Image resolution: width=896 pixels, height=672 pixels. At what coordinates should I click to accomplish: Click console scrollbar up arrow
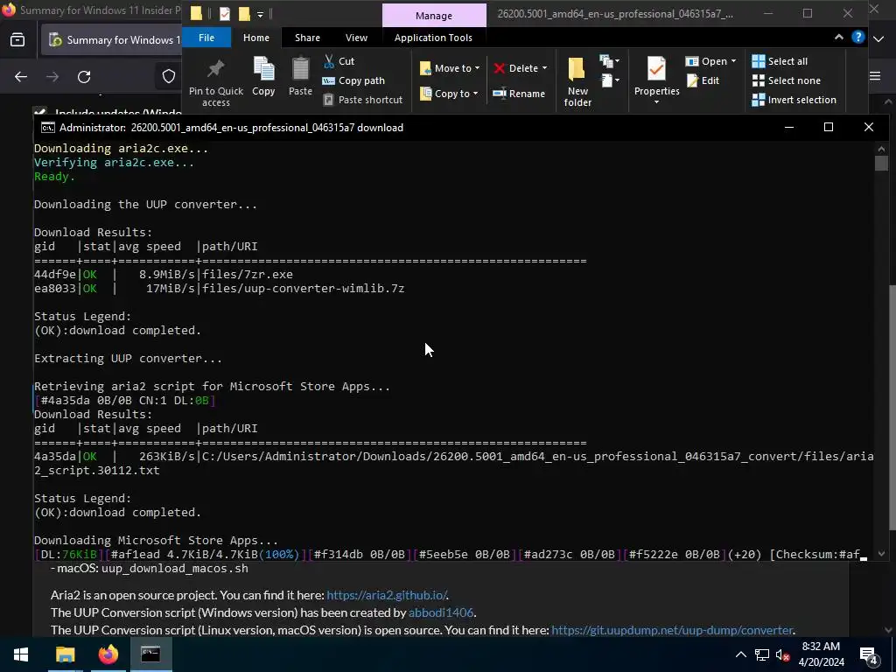pos(880,149)
